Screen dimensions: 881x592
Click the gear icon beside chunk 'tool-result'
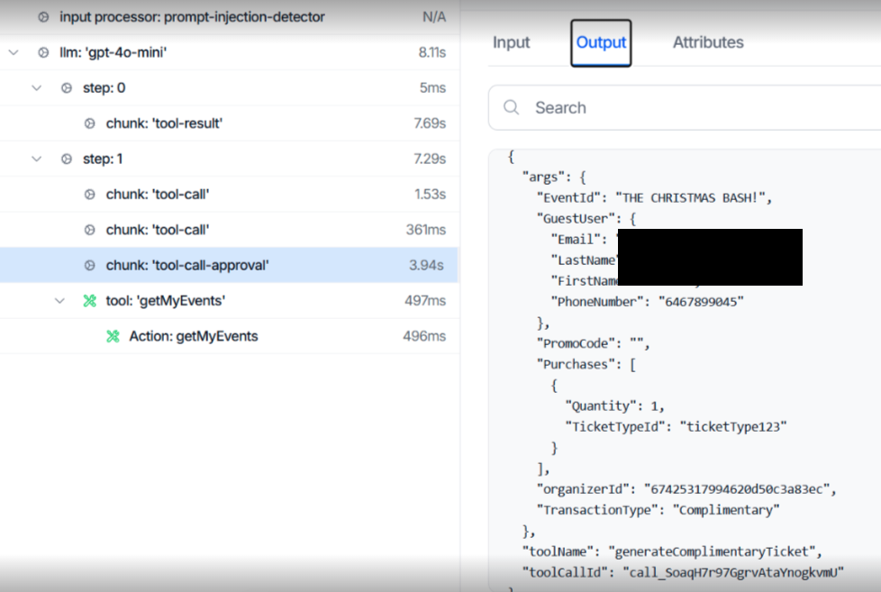pyautogui.click(x=89, y=123)
